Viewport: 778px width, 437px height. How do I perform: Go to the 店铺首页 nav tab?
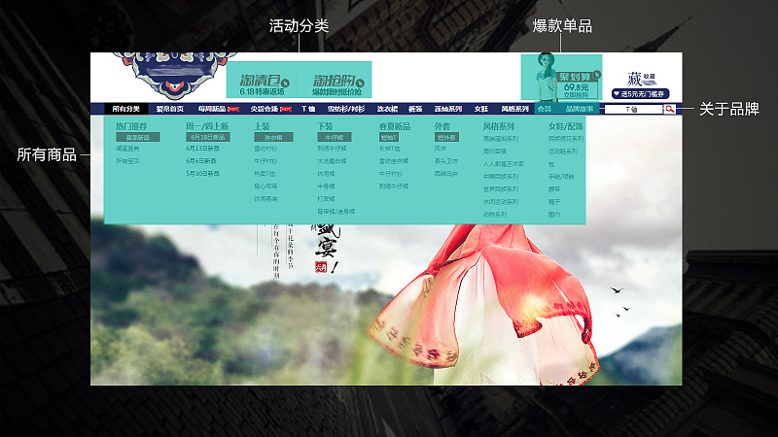170,109
